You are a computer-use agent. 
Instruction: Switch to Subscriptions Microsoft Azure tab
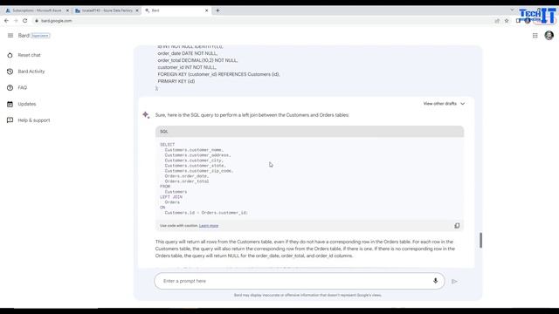(x=36, y=10)
